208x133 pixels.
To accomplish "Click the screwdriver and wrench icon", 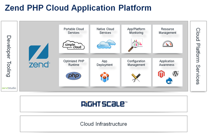I will (136, 78).
